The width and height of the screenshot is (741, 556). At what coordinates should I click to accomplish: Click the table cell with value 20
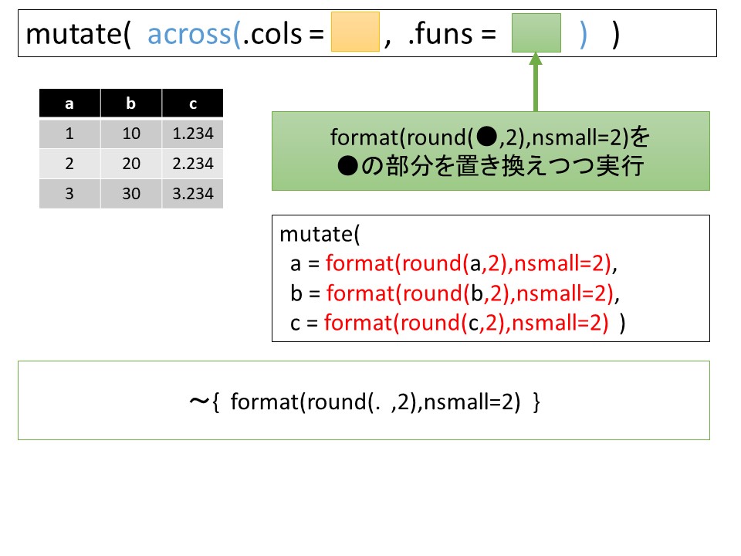(131, 163)
